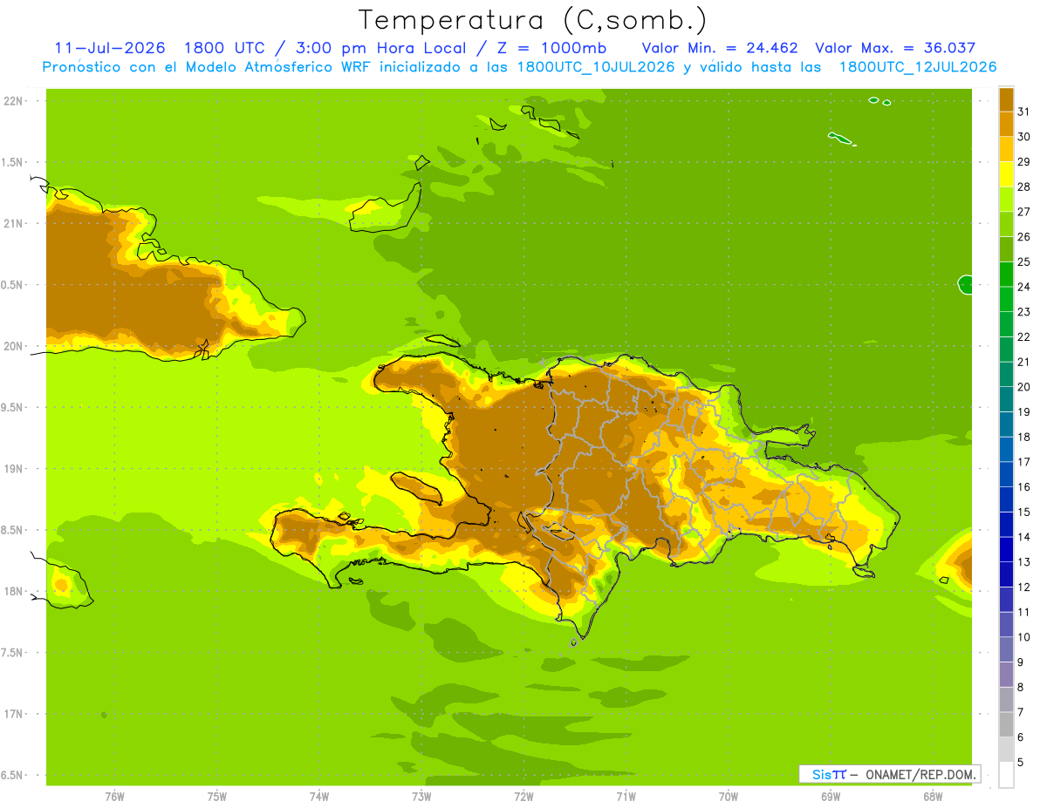Click the legend value 10 label
This screenshot has width=1047, height=808.
1024,637
